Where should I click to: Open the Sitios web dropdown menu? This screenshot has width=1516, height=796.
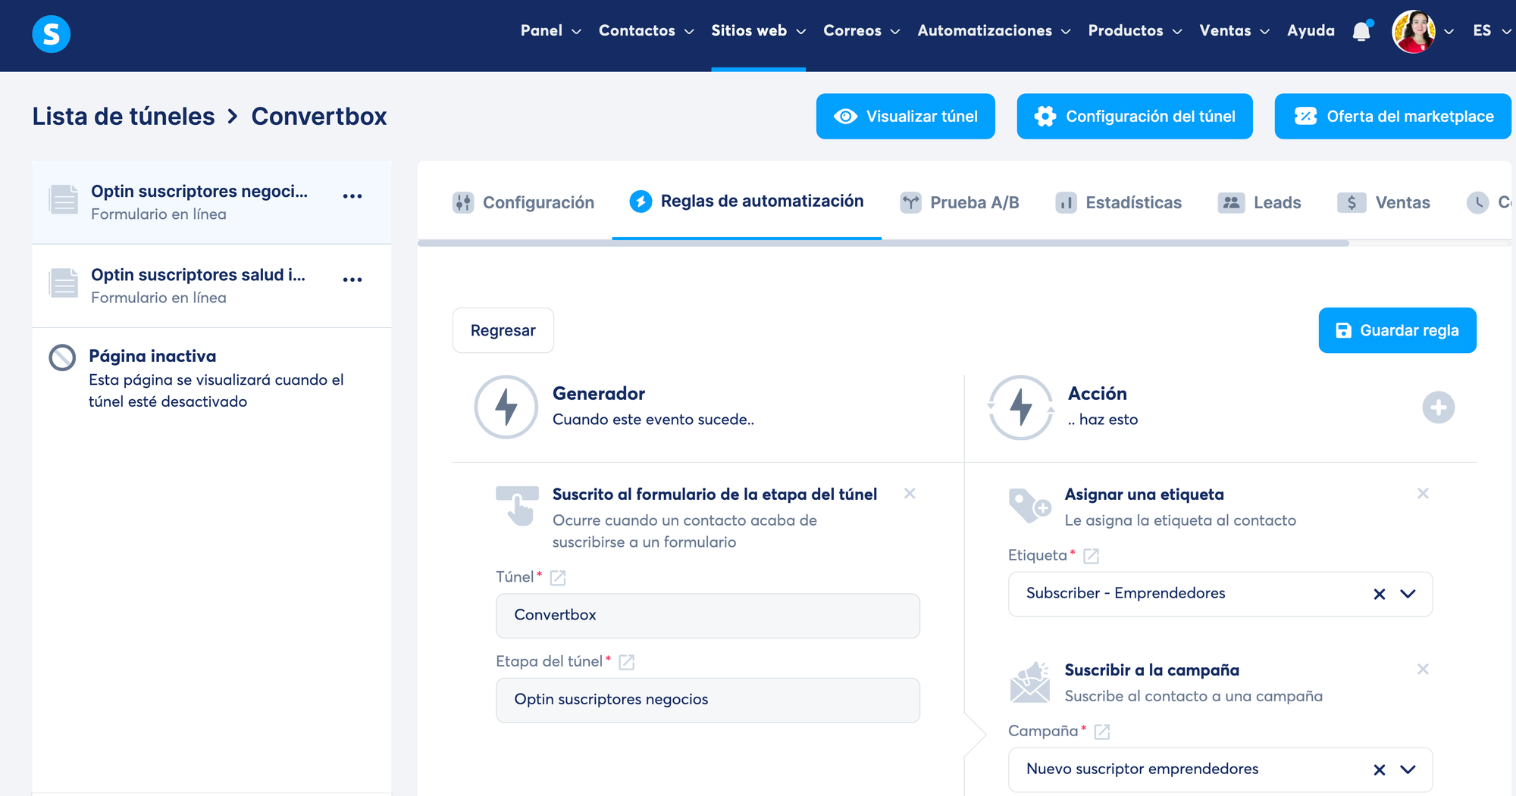point(758,31)
